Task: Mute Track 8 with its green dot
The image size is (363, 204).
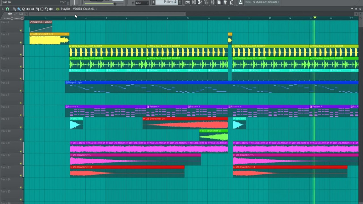Action: [x=21, y=115]
